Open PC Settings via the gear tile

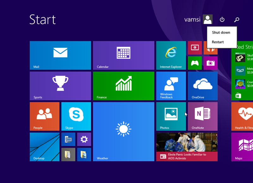[84, 139]
